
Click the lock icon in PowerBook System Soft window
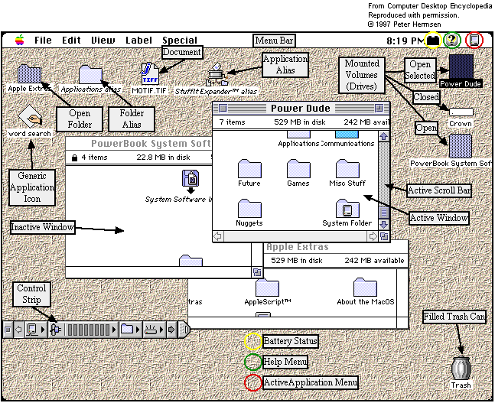pyautogui.click(x=74, y=158)
